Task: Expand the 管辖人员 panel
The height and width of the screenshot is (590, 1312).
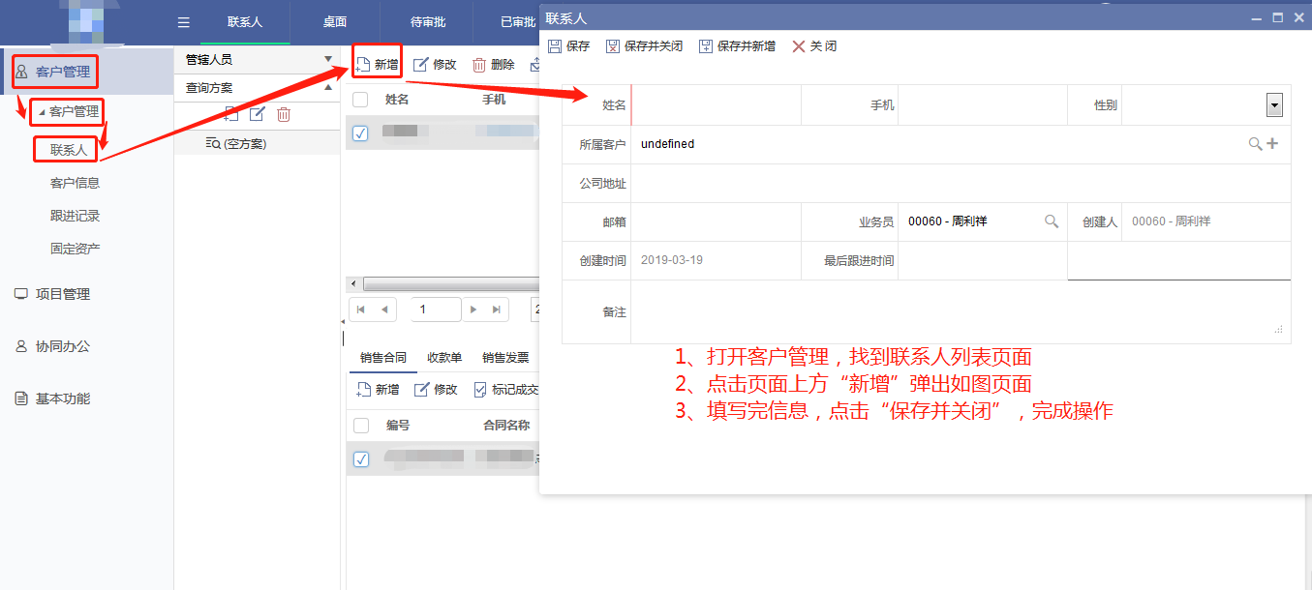Action: point(328,60)
